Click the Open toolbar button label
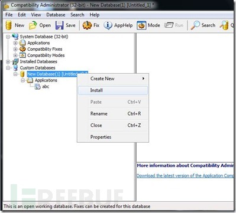This screenshot has width=236, height=213. click(45, 25)
